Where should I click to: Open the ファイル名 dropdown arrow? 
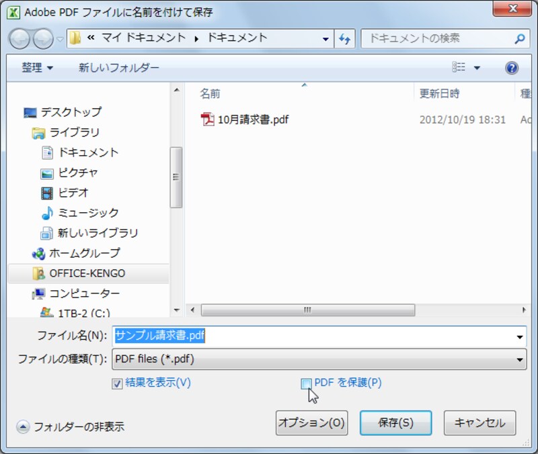coord(520,336)
